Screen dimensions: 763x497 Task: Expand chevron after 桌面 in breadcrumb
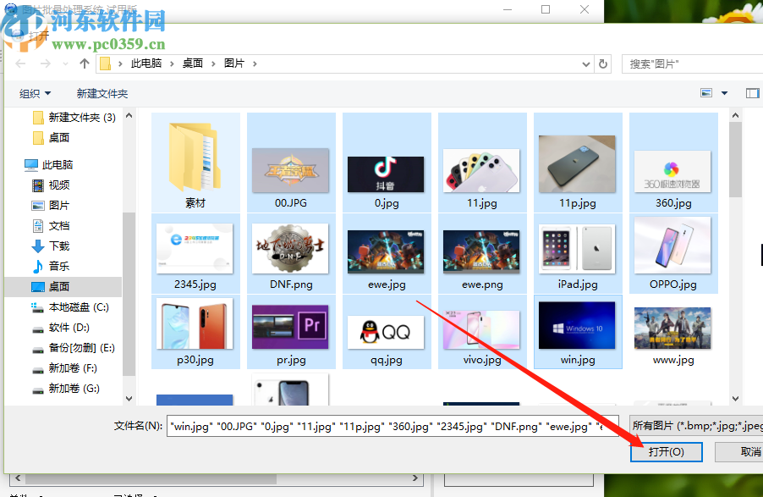point(213,64)
